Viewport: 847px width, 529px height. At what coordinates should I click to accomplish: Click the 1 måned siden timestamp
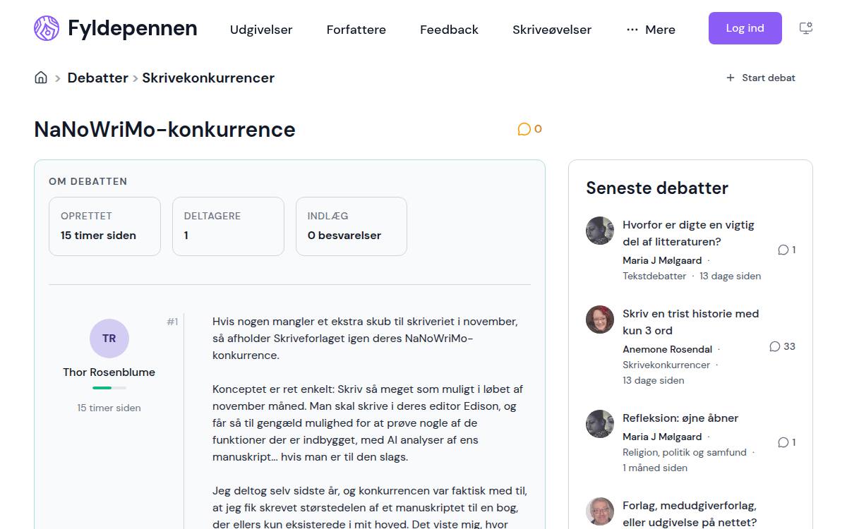[655, 468]
